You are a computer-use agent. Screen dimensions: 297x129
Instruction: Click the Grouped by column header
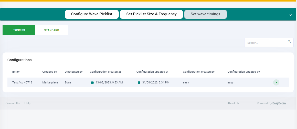tap(50, 72)
